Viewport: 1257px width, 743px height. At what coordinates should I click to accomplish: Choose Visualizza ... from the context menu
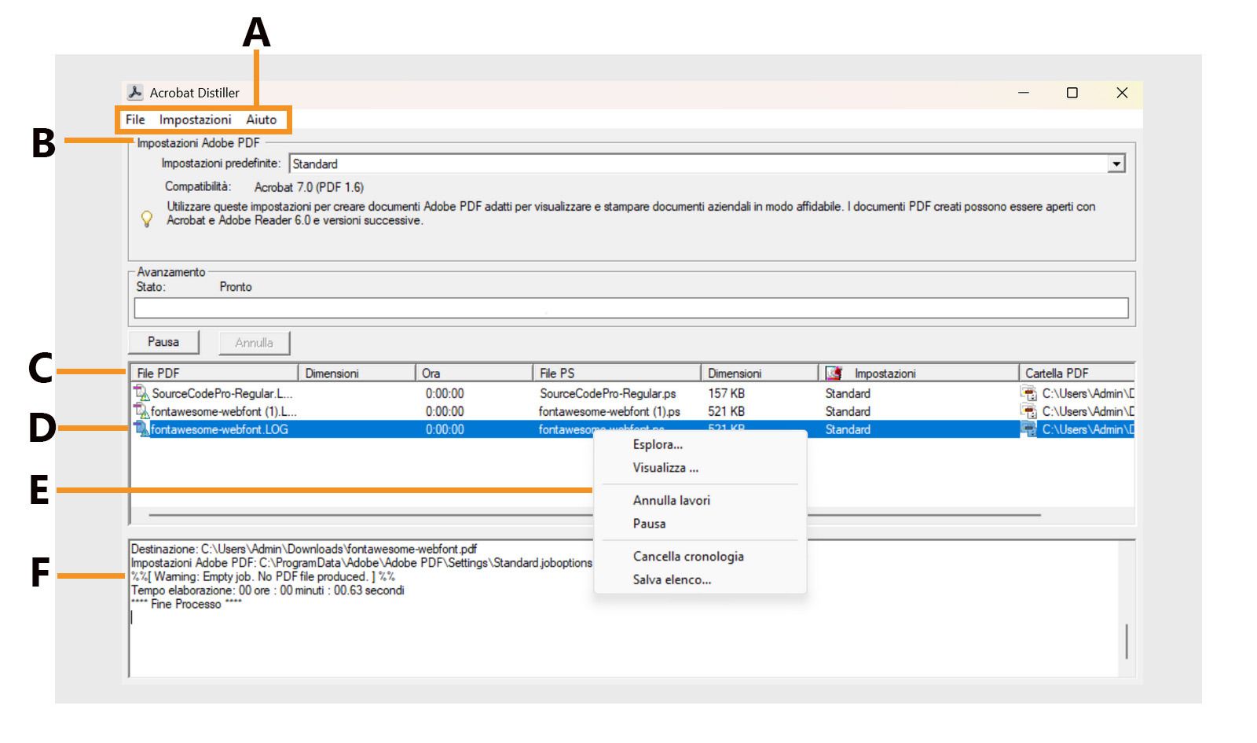coord(665,468)
